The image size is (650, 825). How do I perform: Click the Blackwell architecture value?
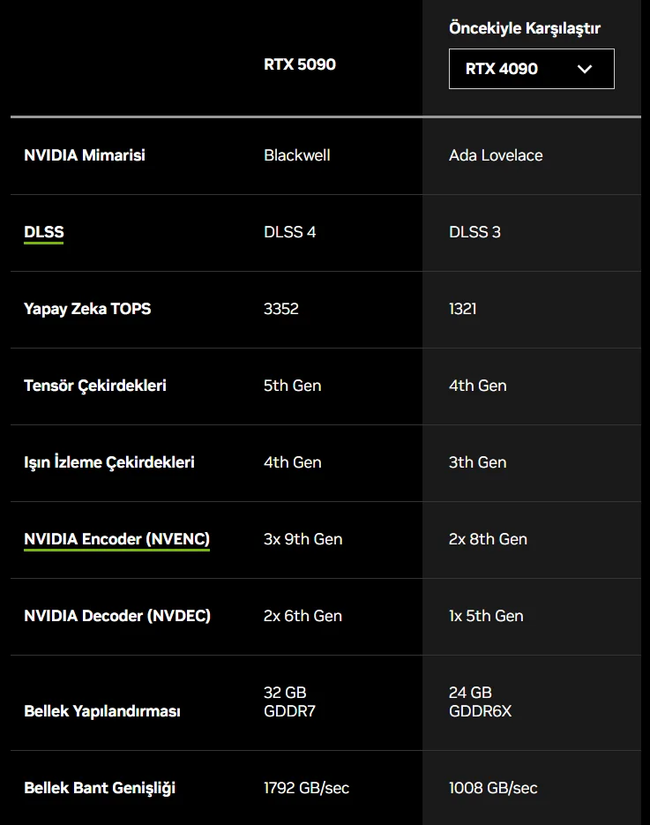[297, 155]
